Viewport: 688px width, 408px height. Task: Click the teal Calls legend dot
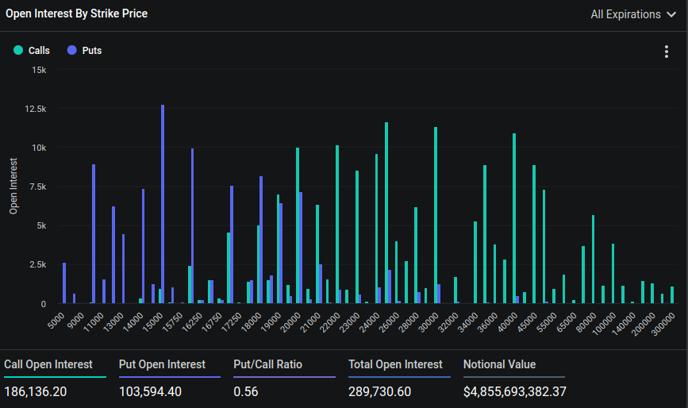18,50
